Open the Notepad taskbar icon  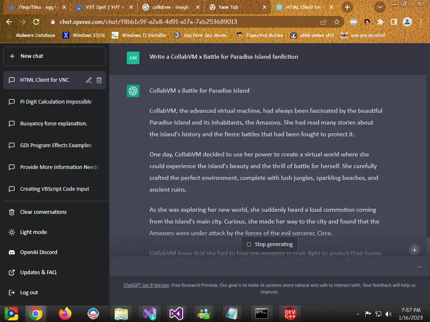[232, 314]
